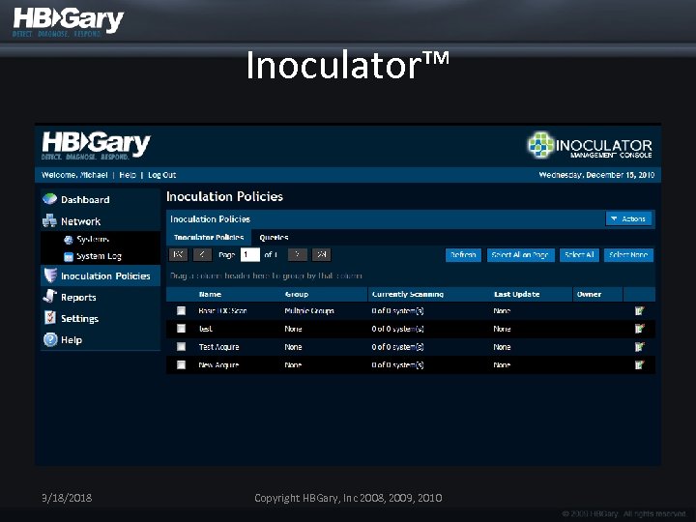696x522 pixels.
Task: Check the test policy checkbox
Action: coord(181,329)
